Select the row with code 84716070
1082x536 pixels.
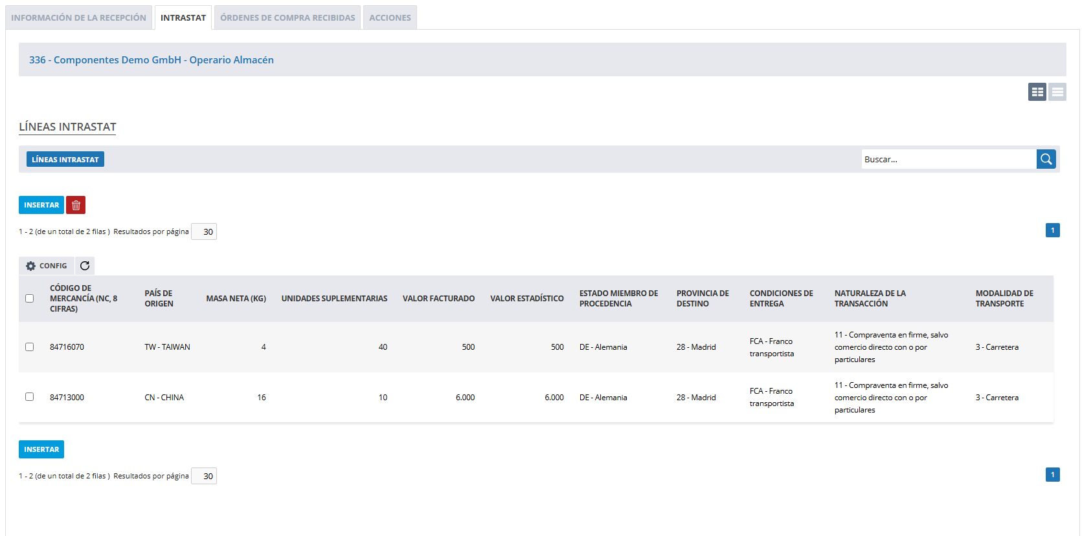pyautogui.click(x=29, y=347)
